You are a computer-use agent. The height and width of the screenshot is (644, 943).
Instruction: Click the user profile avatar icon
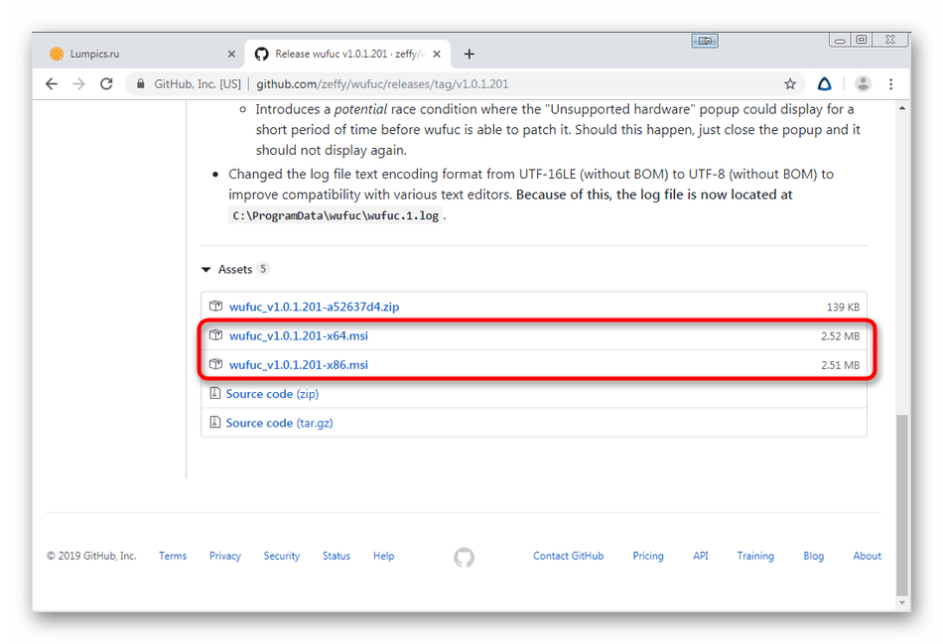coord(863,84)
